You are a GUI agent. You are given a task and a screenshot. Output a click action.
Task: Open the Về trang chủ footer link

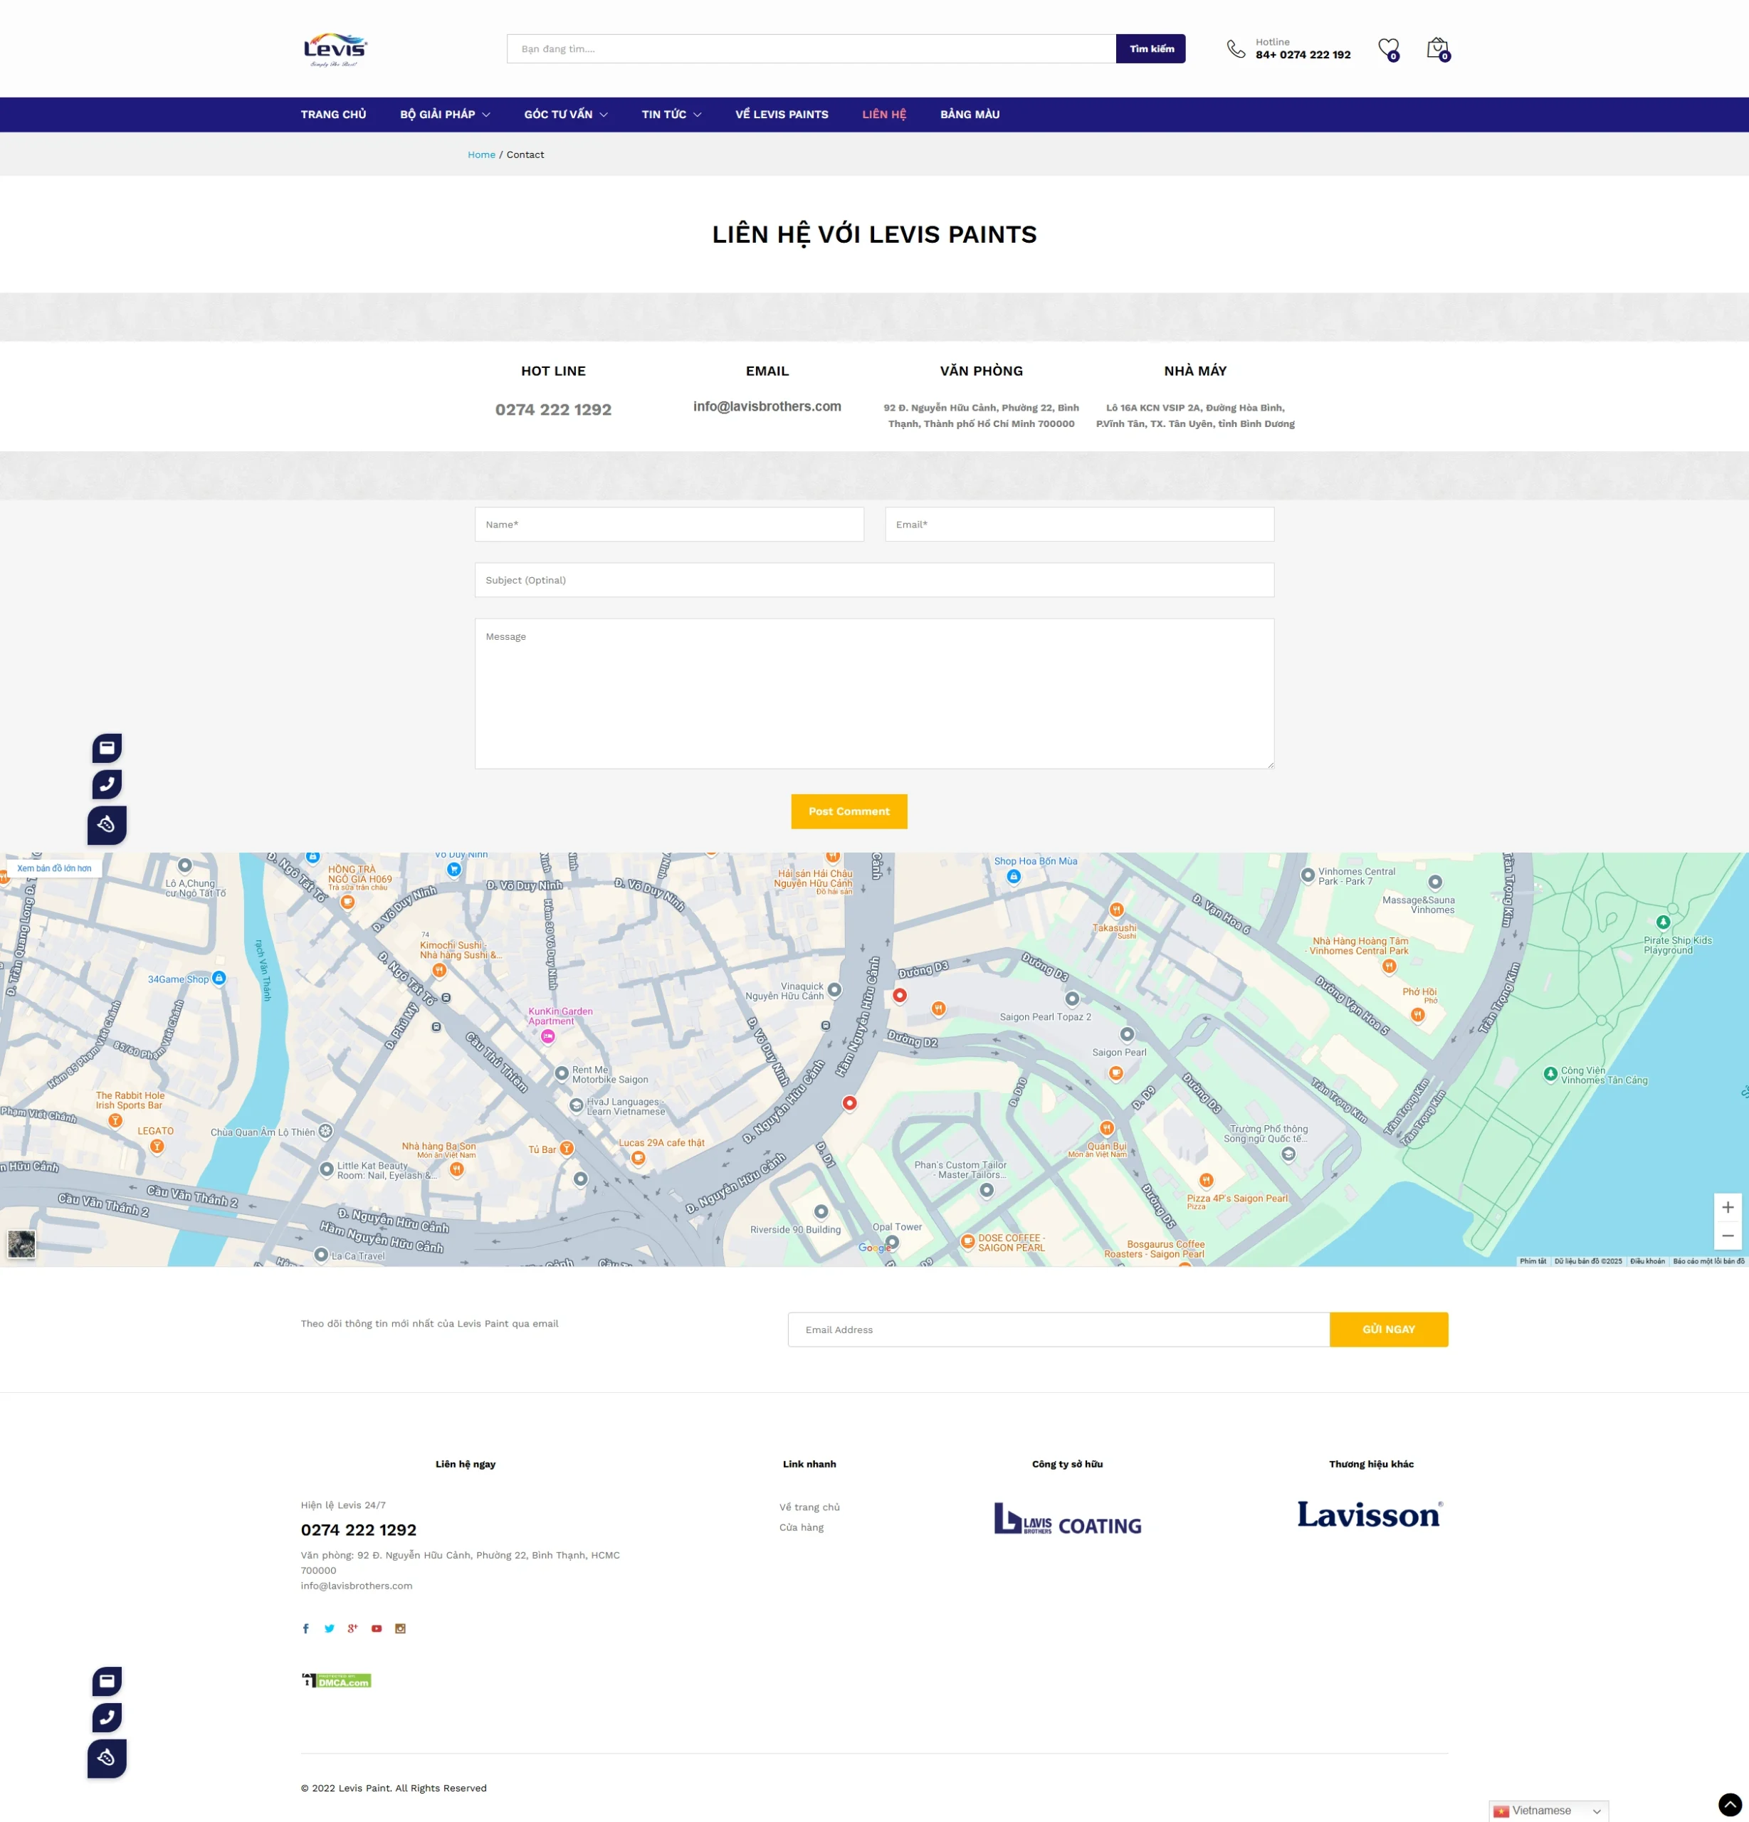pyautogui.click(x=810, y=1507)
